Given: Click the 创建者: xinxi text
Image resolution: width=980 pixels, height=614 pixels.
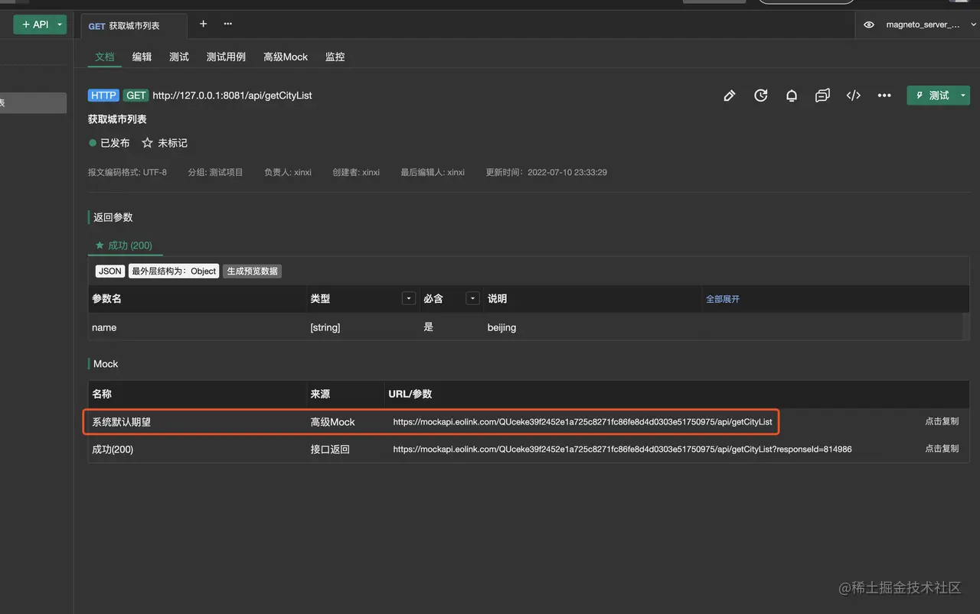Looking at the screenshot, I should point(356,173).
